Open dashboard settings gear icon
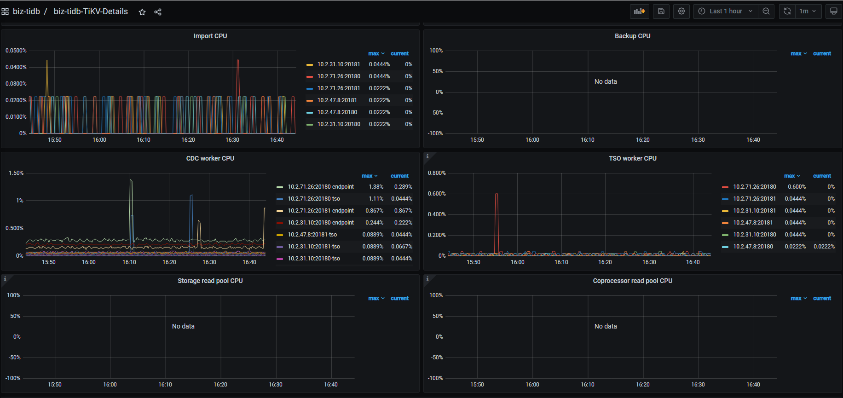The height and width of the screenshot is (398, 843). coord(681,12)
